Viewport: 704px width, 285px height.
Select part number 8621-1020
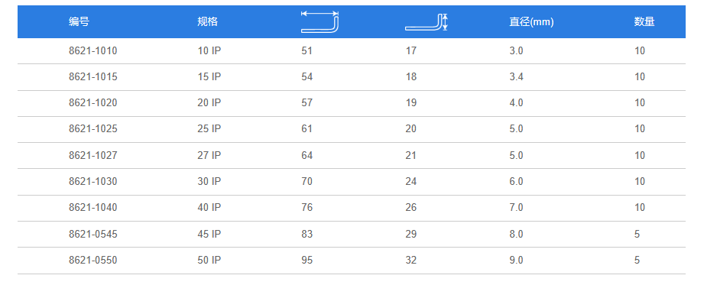point(93,103)
